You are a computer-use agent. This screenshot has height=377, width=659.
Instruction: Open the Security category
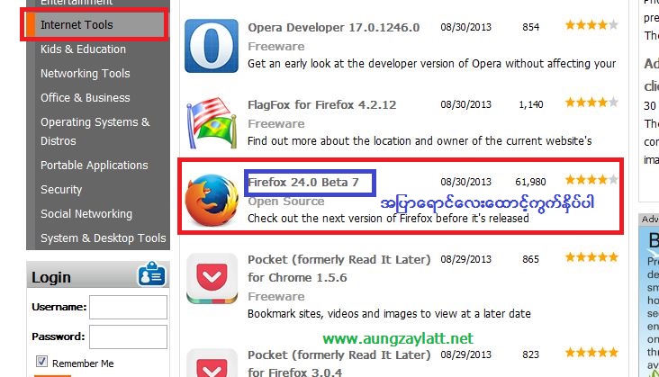click(61, 190)
